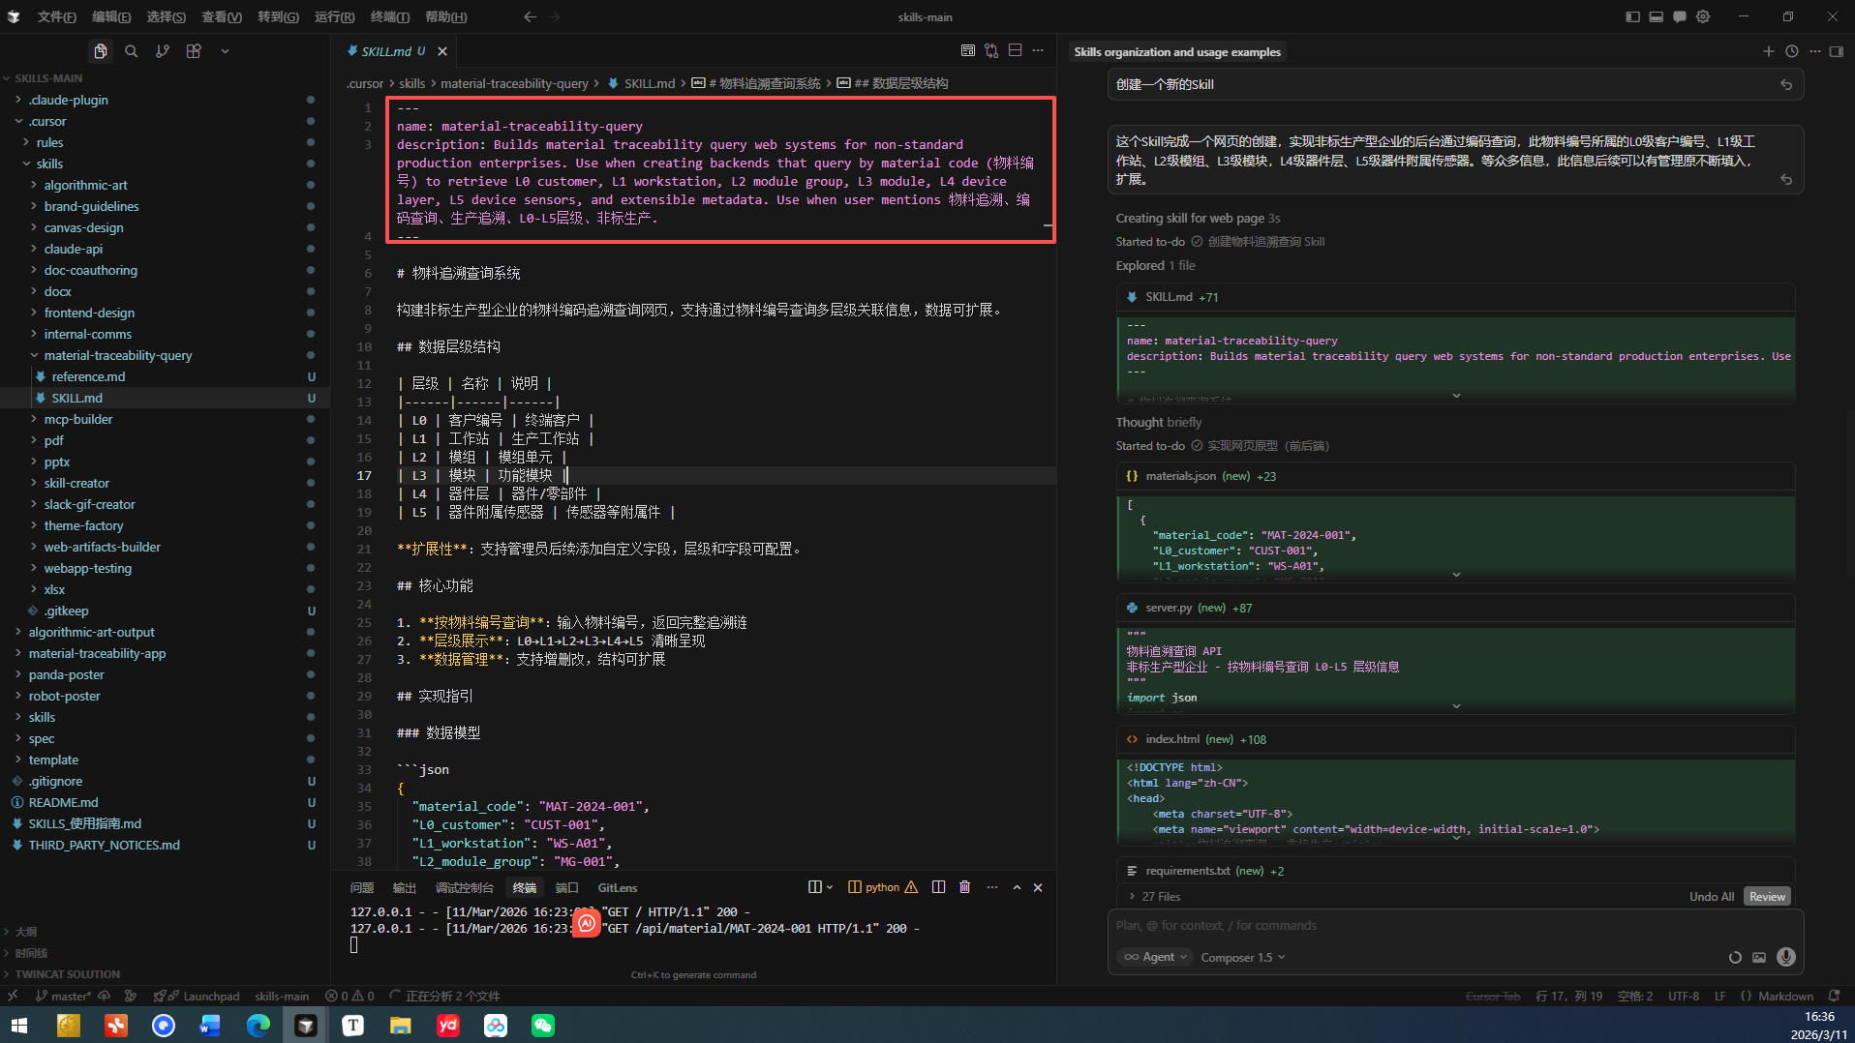Image resolution: width=1855 pixels, height=1043 pixels.
Task: Open the Composer 1.5 model dropdown
Action: 1242,957
